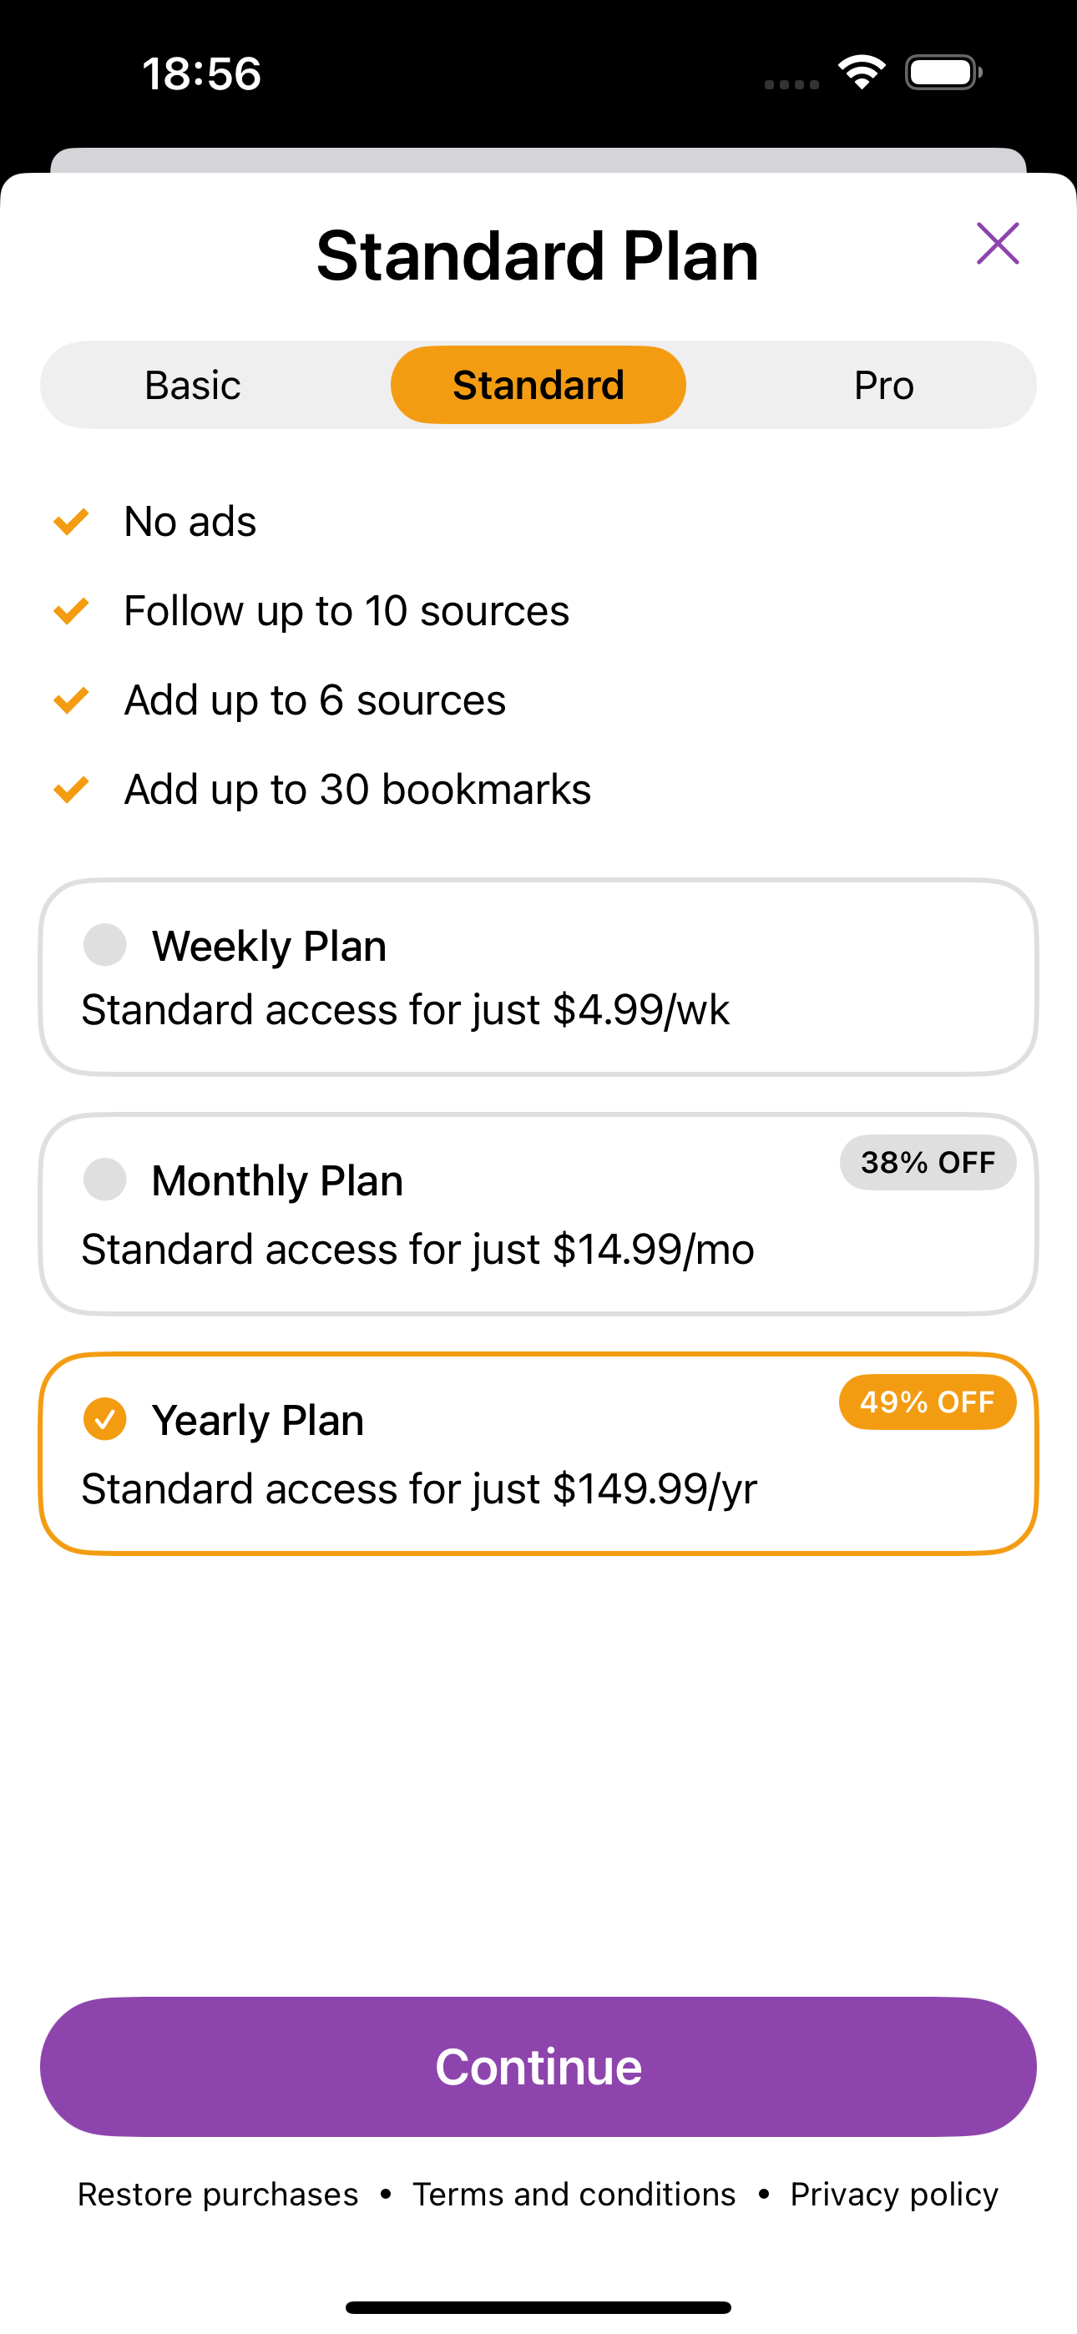Switch to the Basic plan tab

[x=192, y=385]
